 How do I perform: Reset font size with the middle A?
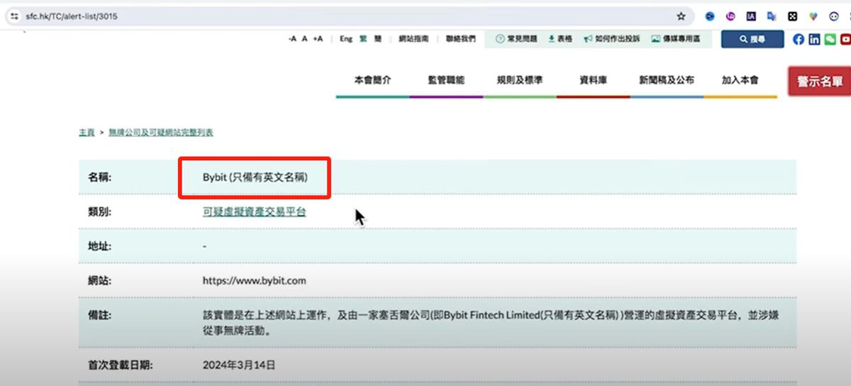tap(305, 39)
